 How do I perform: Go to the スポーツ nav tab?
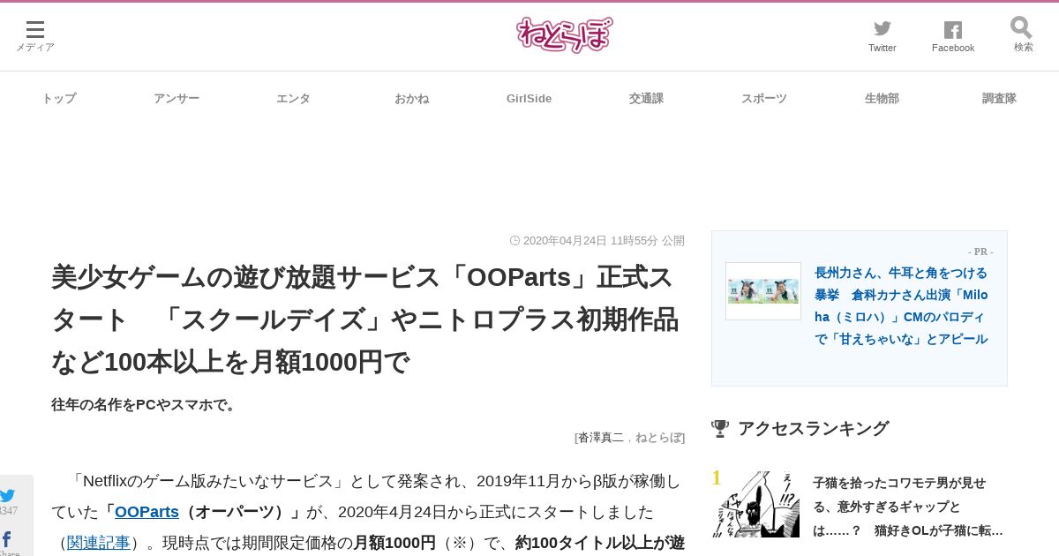[763, 99]
